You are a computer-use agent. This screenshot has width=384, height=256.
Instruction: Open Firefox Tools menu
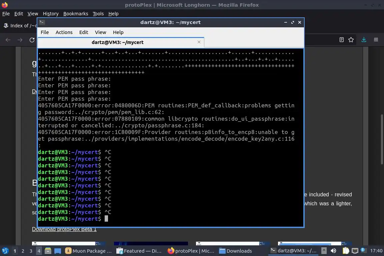point(98,14)
